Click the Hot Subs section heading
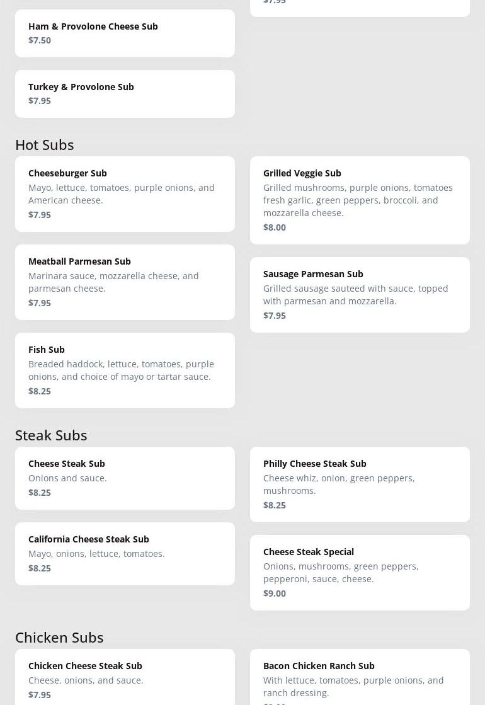 pyautogui.click(x=45, y=144)
